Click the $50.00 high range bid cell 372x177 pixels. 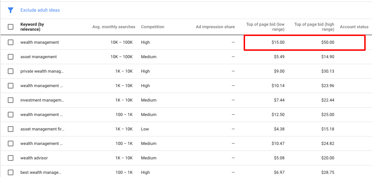pos(327,42)
